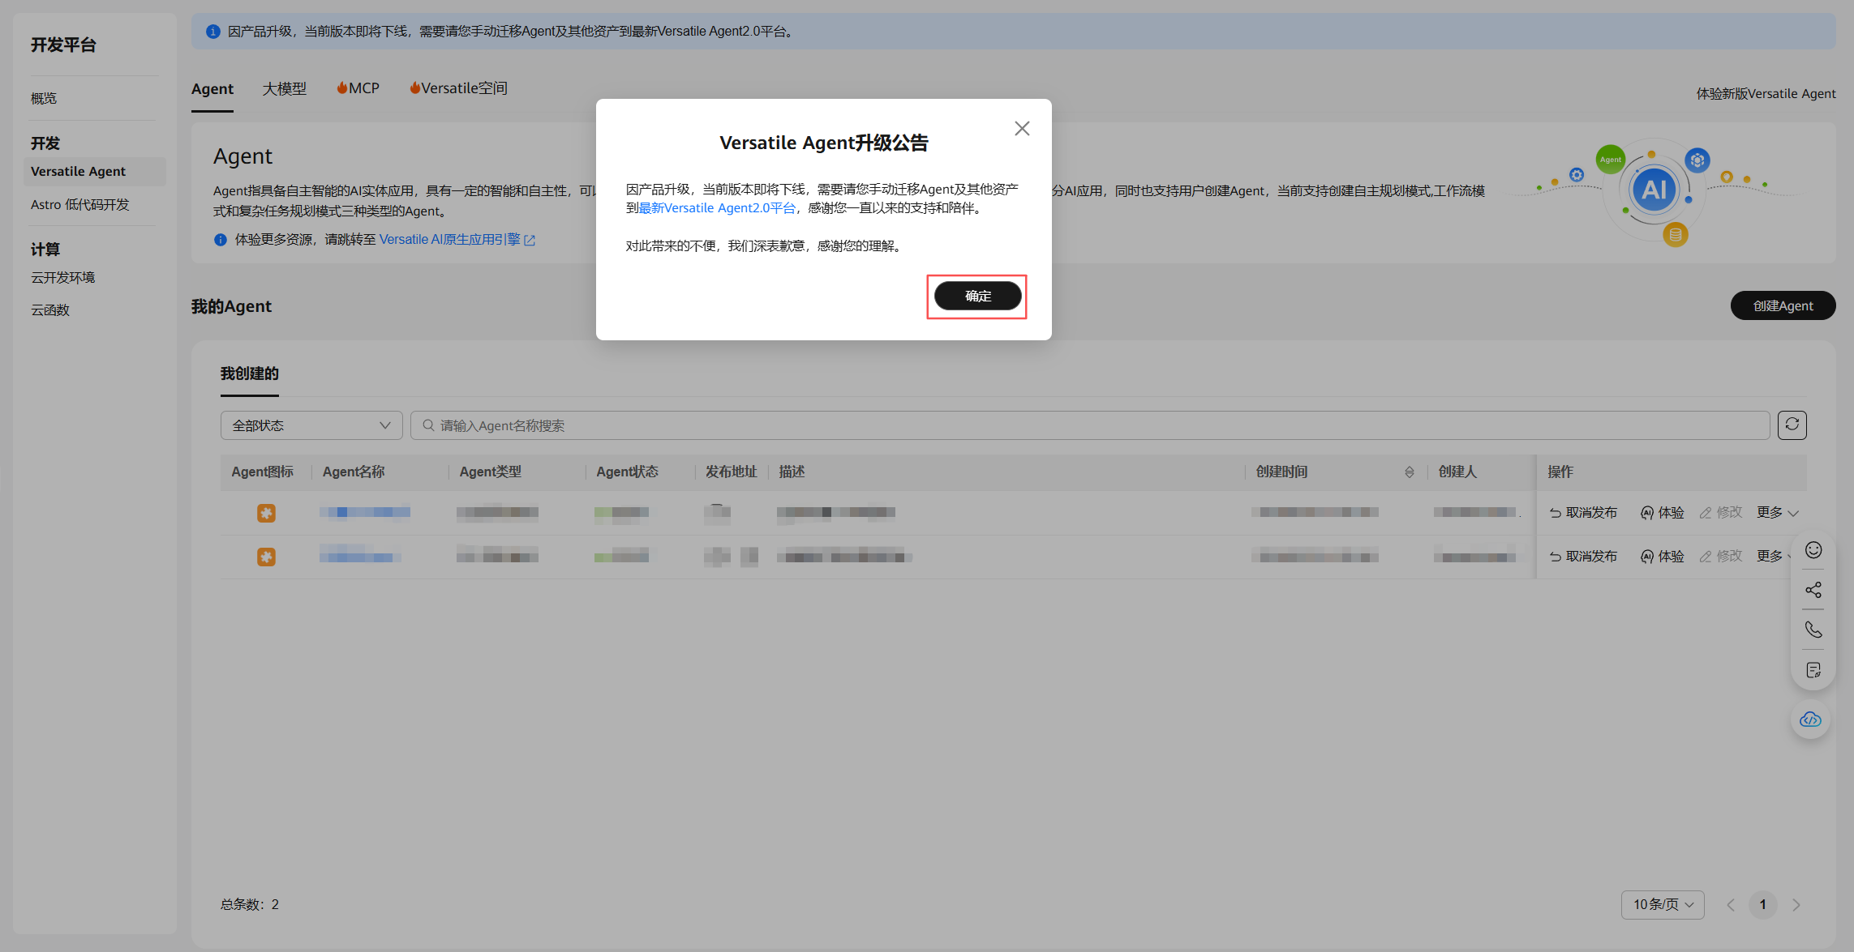This screenshot has width=1854, height=952.
Task: Sort by 创建时间 column arrows
Action: coord(1410,472)
